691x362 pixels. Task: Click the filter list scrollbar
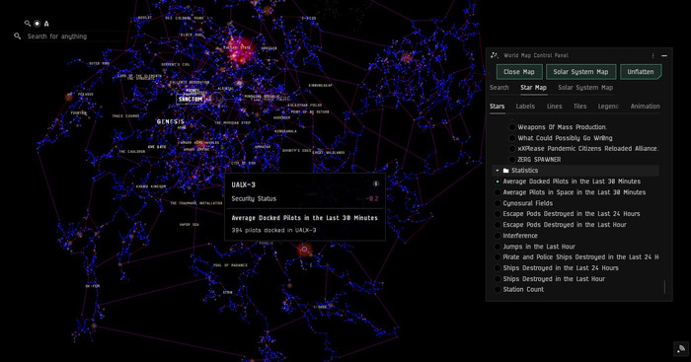point(664,287)
